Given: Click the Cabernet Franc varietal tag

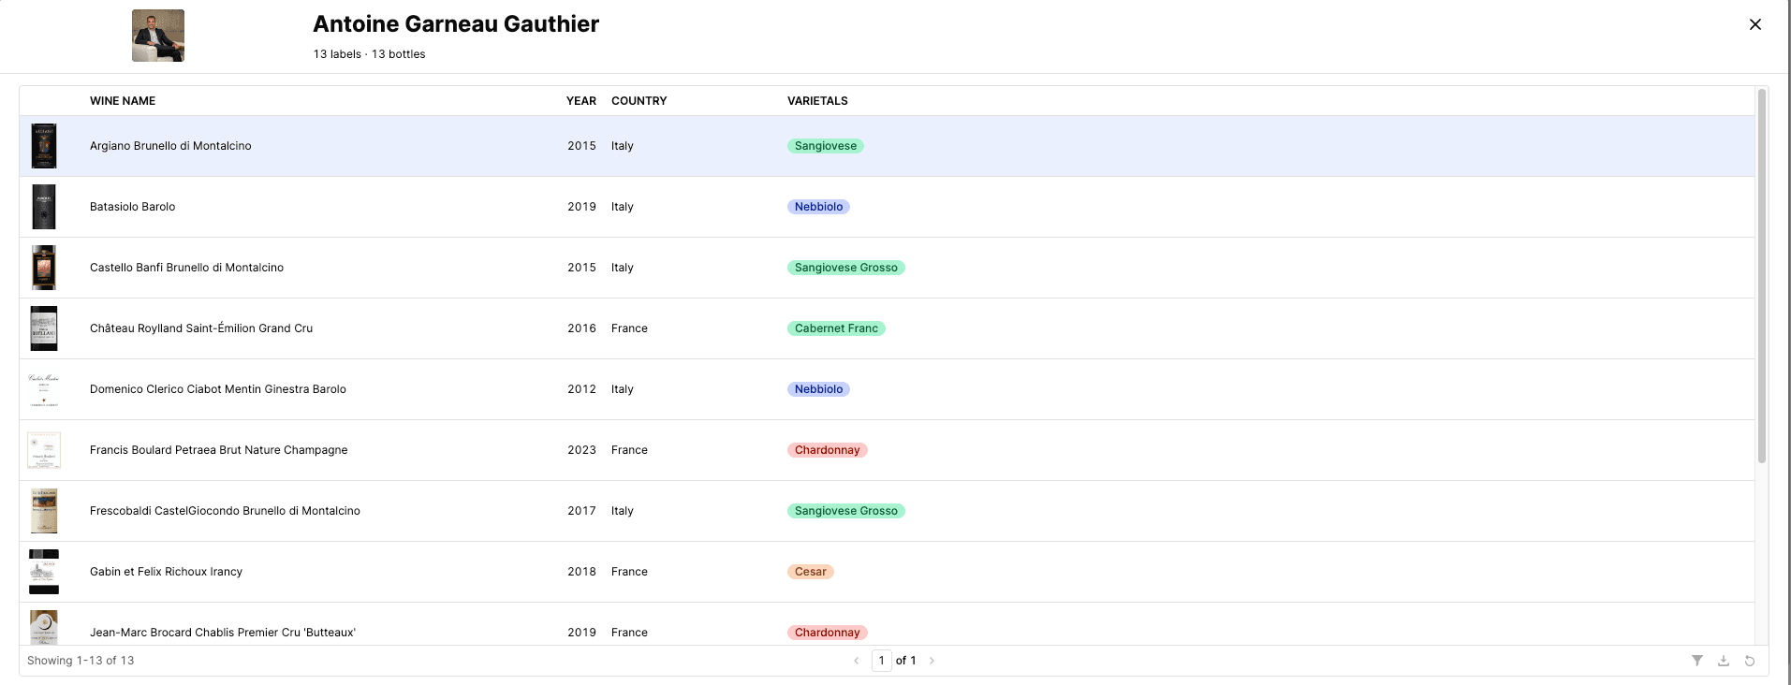Looking at the screenshot, I should coord(836,328).
